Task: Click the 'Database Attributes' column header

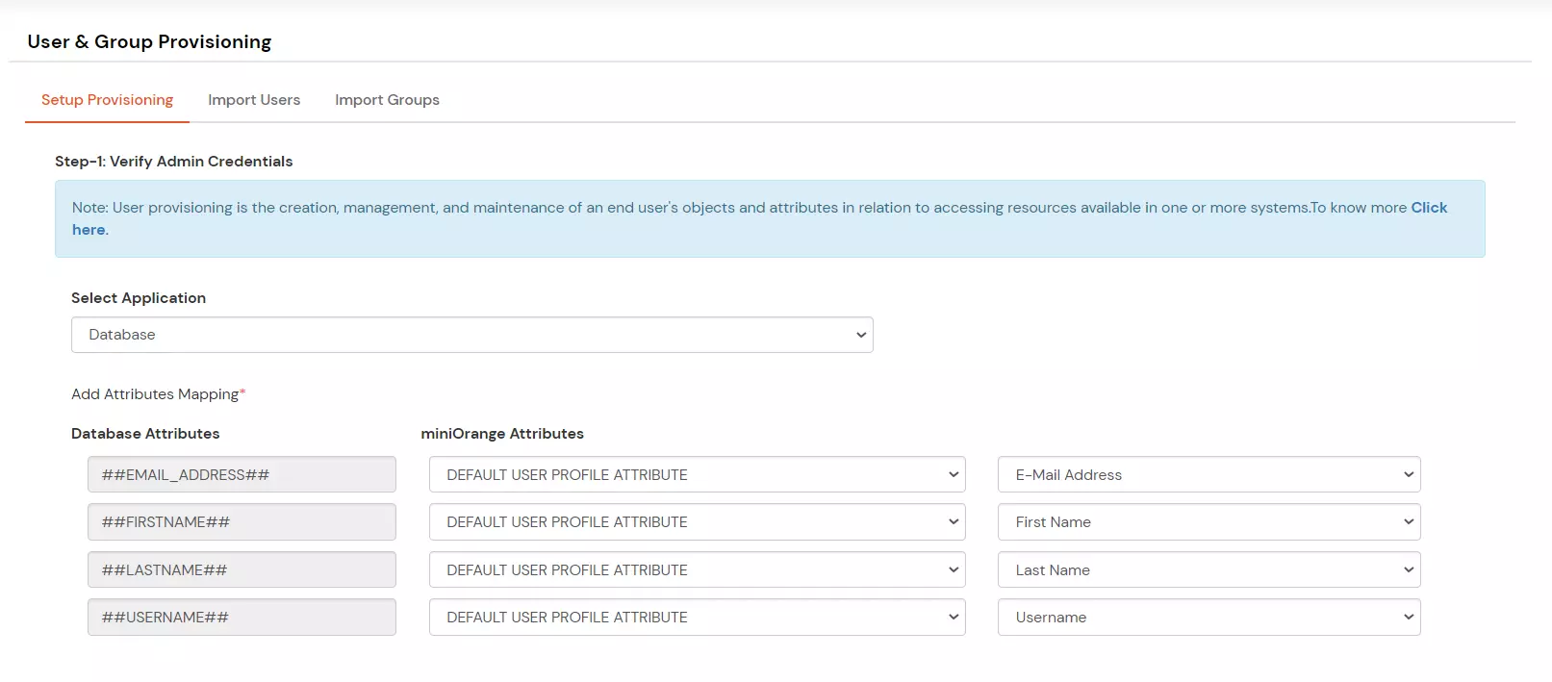Action: (145, 434)
